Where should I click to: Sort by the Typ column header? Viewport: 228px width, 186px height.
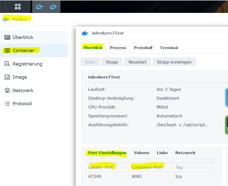pos(179,167)
